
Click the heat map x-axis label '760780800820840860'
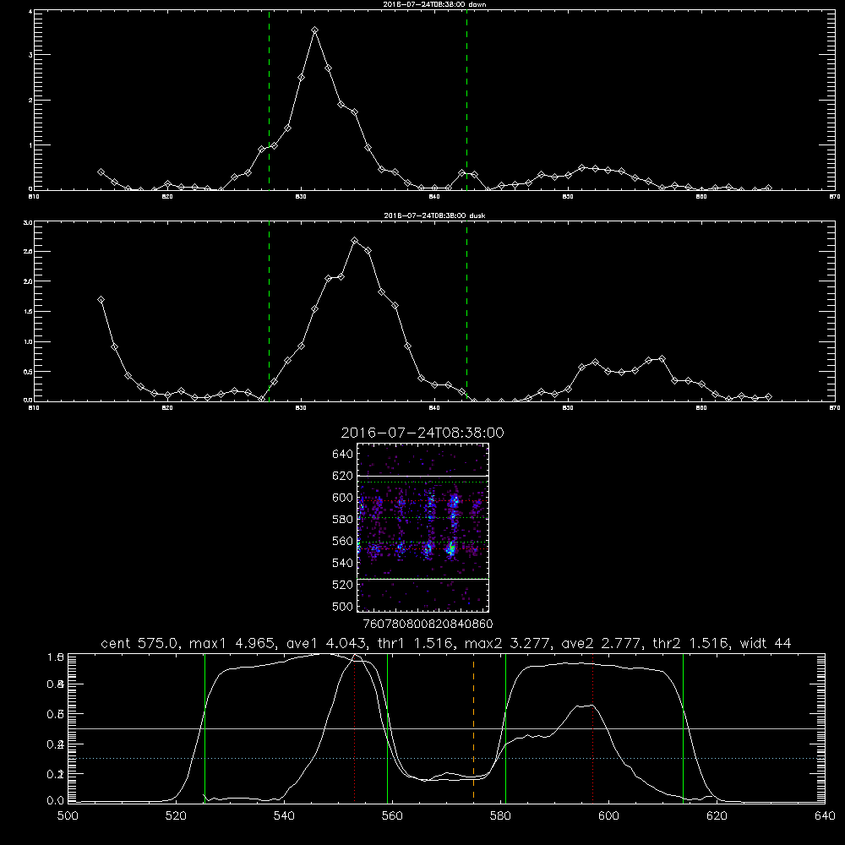(428, 624)
